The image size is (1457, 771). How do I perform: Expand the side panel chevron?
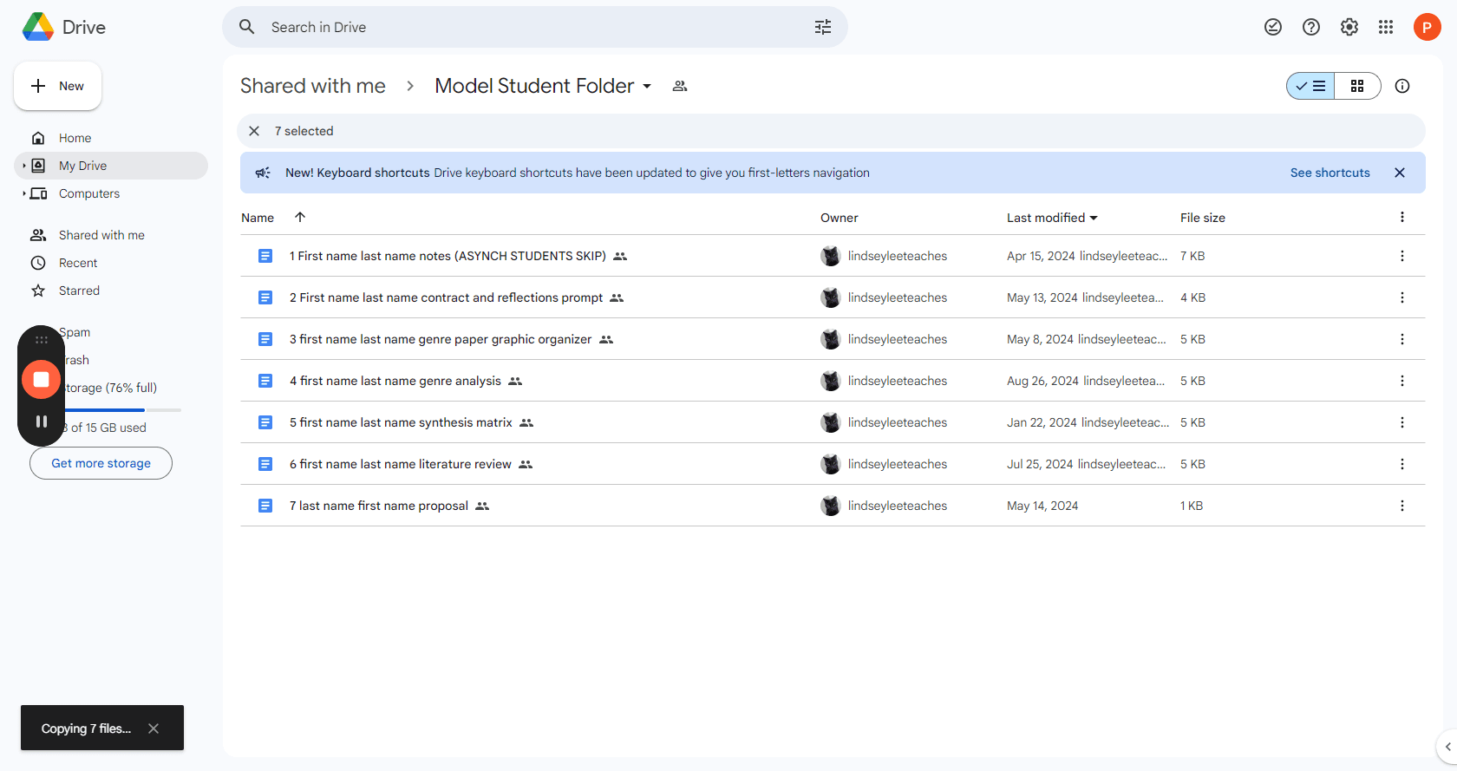pyautogui.click(x=1447, y=747)
